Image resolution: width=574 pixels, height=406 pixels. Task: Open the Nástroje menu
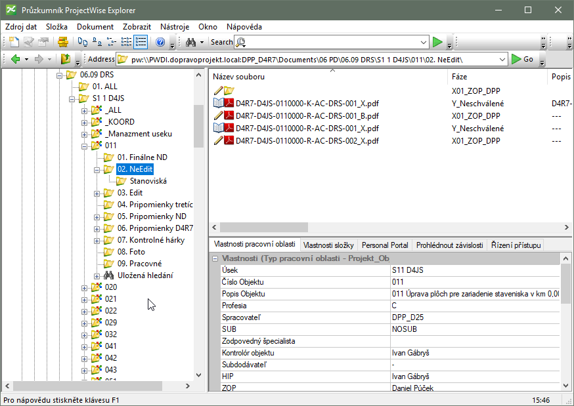tap(175, 27)
